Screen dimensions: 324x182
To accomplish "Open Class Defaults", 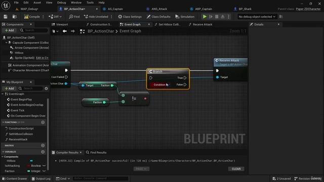I will tap(158, 17).
